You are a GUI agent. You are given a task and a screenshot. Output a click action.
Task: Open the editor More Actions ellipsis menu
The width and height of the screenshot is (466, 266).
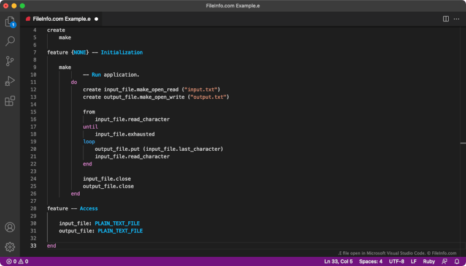click(x=456, y=19)
